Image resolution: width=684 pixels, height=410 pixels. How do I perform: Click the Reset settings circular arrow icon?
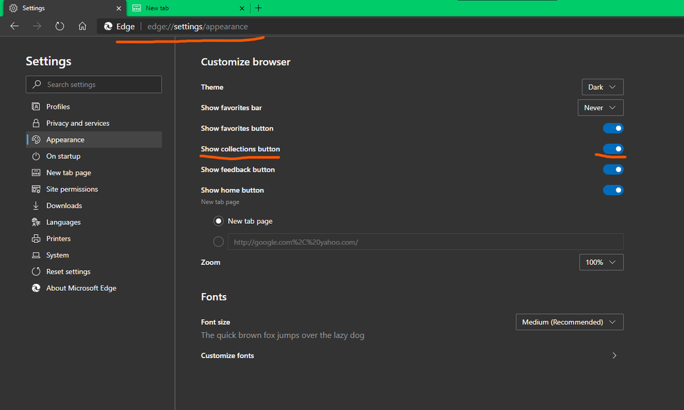pos(36,271)
